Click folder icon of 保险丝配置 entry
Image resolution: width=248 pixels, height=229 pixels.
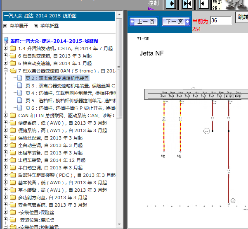coord(13,137)
